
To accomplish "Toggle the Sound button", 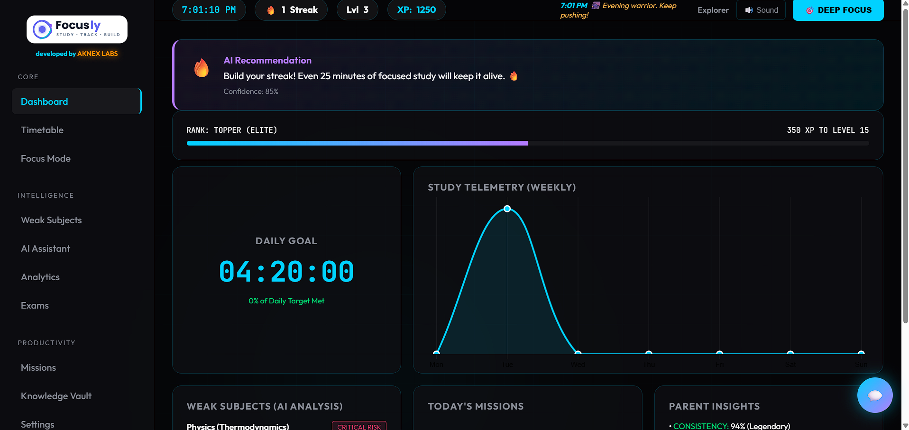I will (x=761, y=10).
